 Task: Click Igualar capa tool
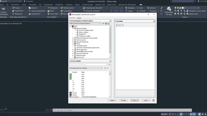[x=192, y=14]
